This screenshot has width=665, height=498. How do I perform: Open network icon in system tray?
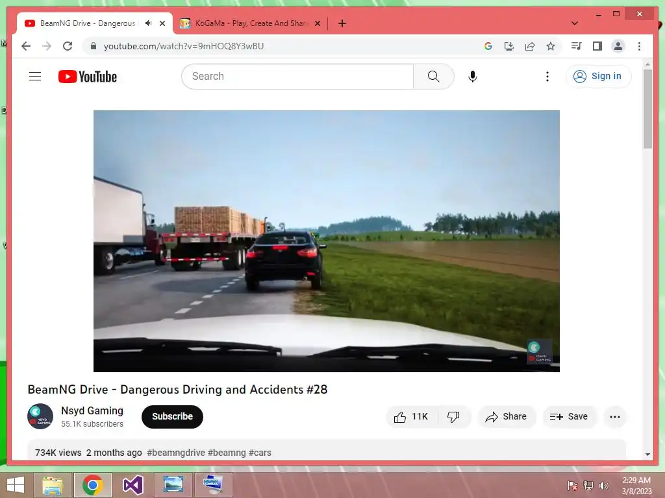(x=588, y=485)
